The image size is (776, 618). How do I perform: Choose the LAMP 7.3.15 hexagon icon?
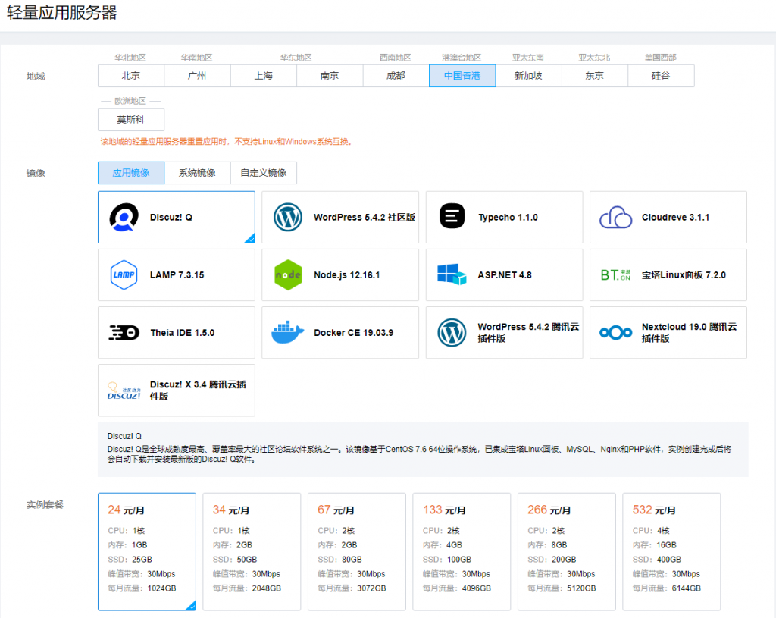(x=124, y=274)
